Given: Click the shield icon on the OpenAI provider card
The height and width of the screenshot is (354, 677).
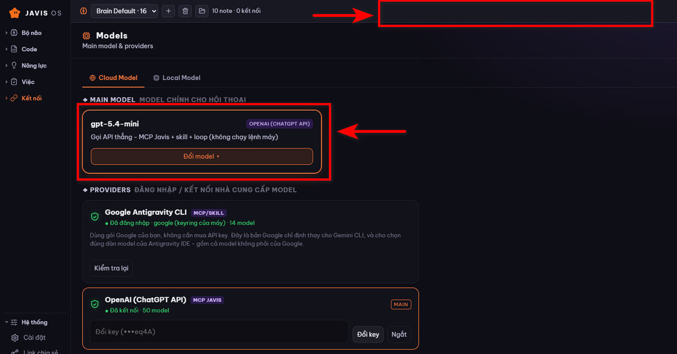Looking at the screenshot, I should tap(95, 304).
